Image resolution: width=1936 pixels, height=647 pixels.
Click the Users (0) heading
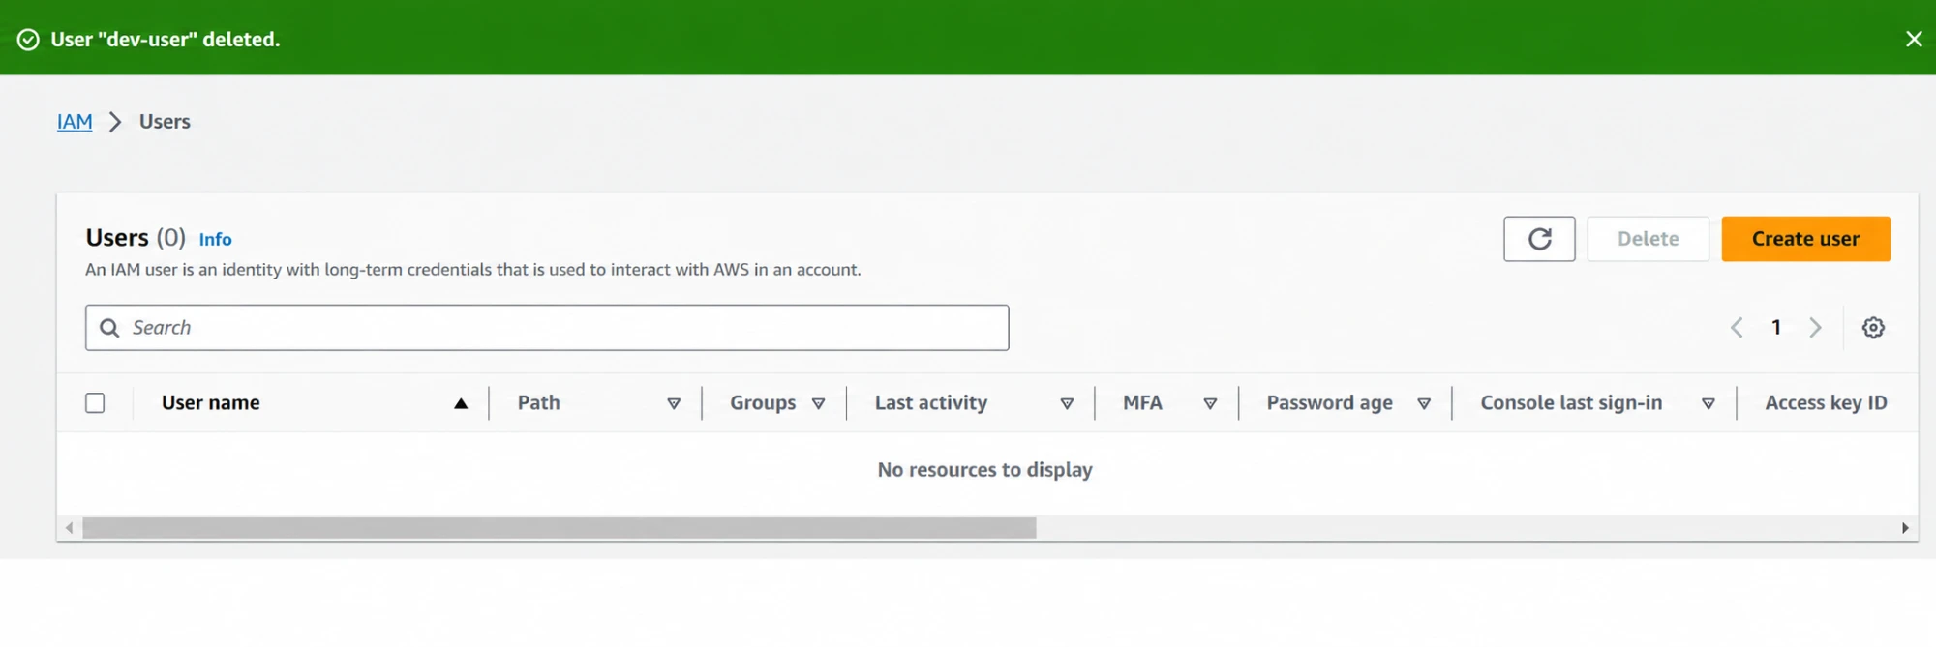point(136,238)
